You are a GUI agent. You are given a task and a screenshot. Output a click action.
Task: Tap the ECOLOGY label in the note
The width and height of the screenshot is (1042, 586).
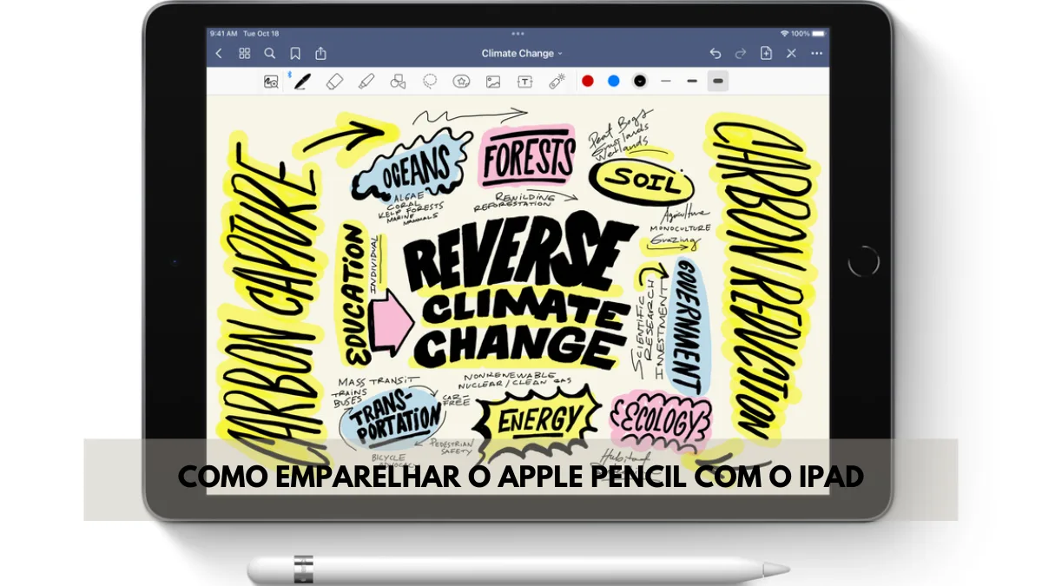click(662, 423)
